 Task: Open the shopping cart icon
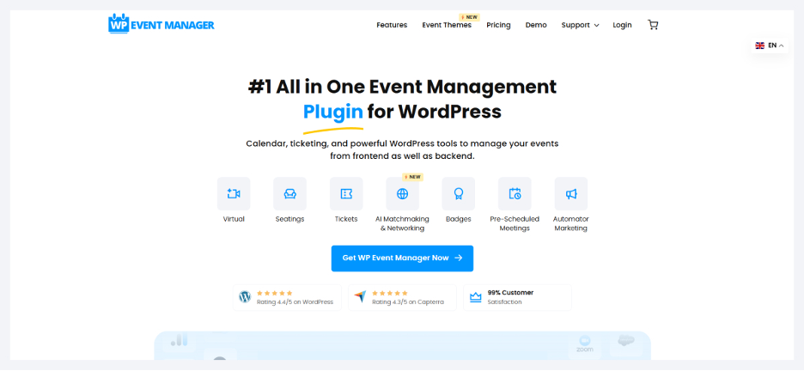[653, 25]
